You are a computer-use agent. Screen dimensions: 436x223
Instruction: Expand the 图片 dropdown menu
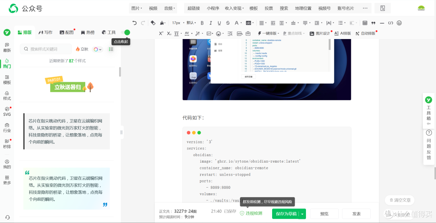[x=136, y=8]
